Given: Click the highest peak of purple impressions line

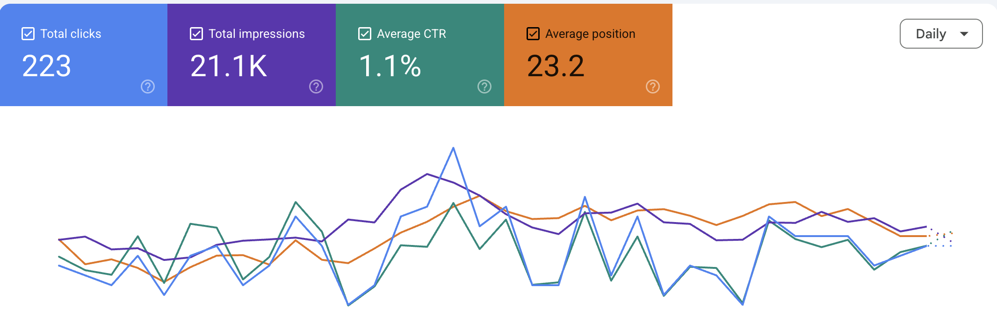Looking at the screenshot, I should pos(427,174).
